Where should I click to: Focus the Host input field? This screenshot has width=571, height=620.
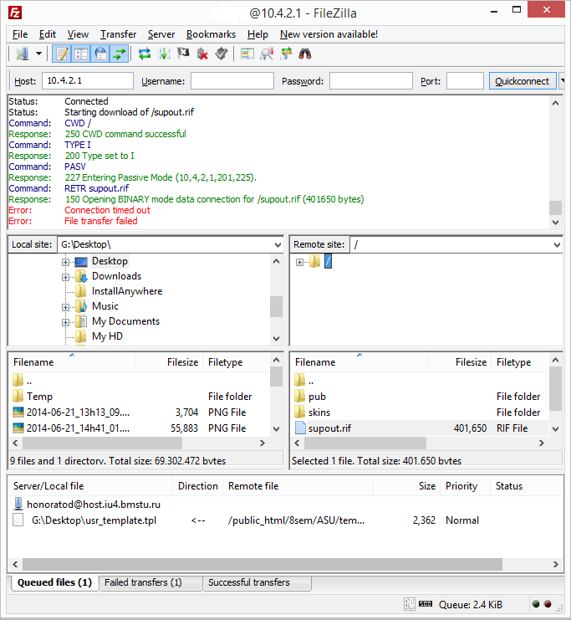tap(87, 80)
